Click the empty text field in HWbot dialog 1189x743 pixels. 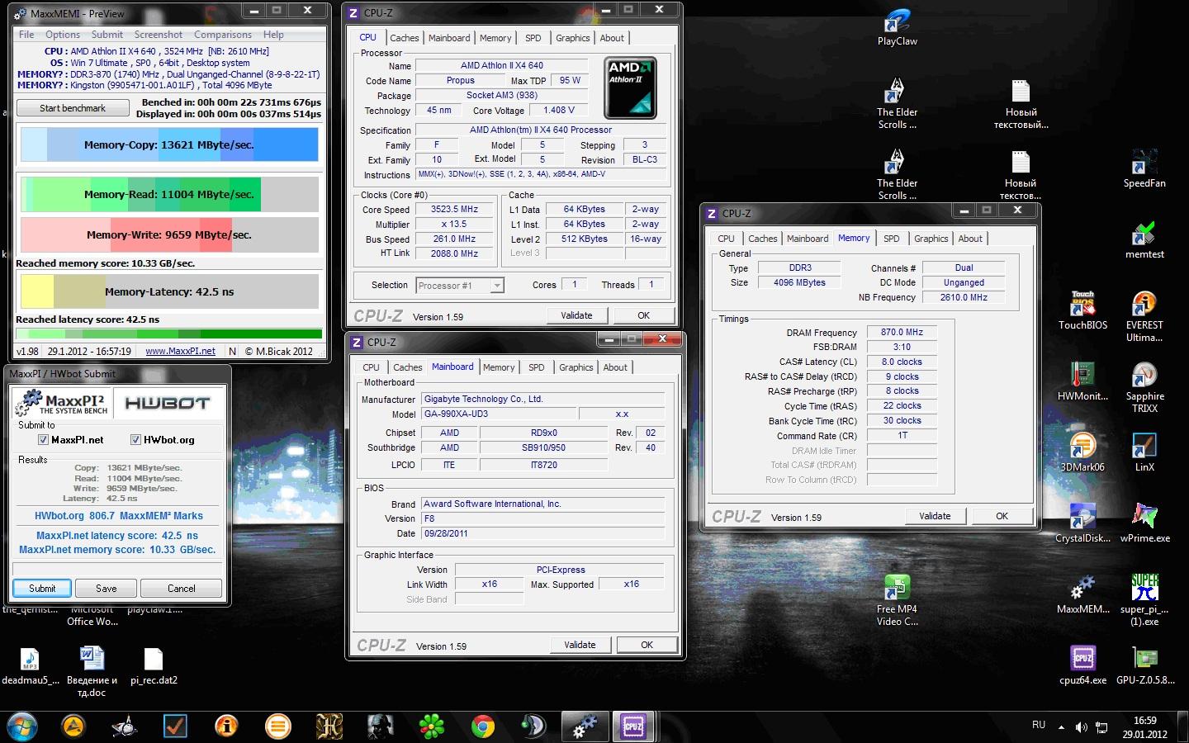point(117,570)
